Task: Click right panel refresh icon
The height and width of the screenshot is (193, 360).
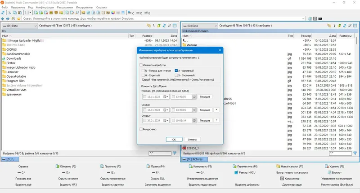Action: pyautogui.click(x=345, y=26)
